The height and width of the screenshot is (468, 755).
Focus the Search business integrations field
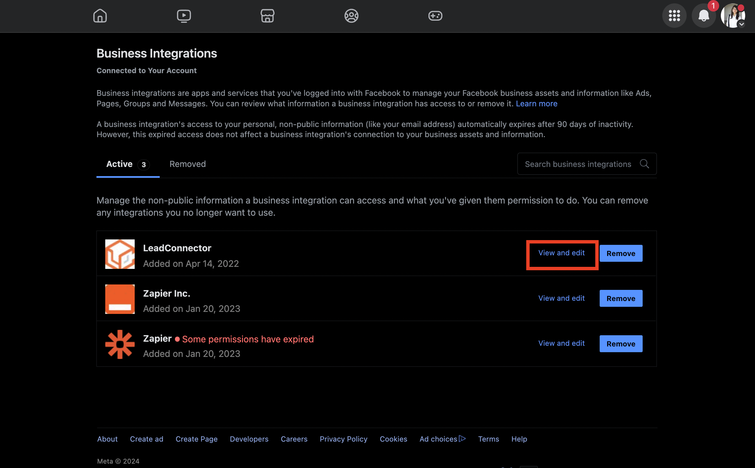[x=587, y=164]
